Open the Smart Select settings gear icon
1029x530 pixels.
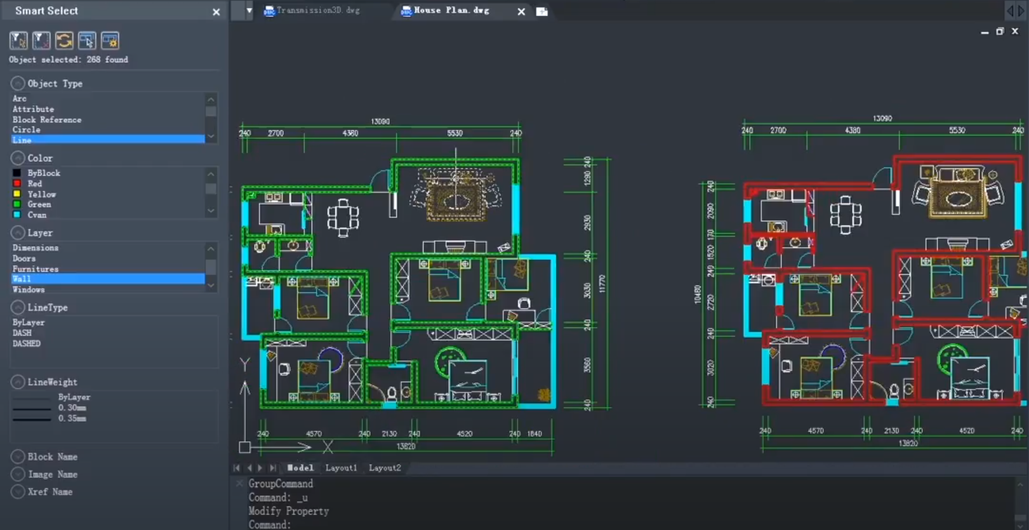pos(110,41)
